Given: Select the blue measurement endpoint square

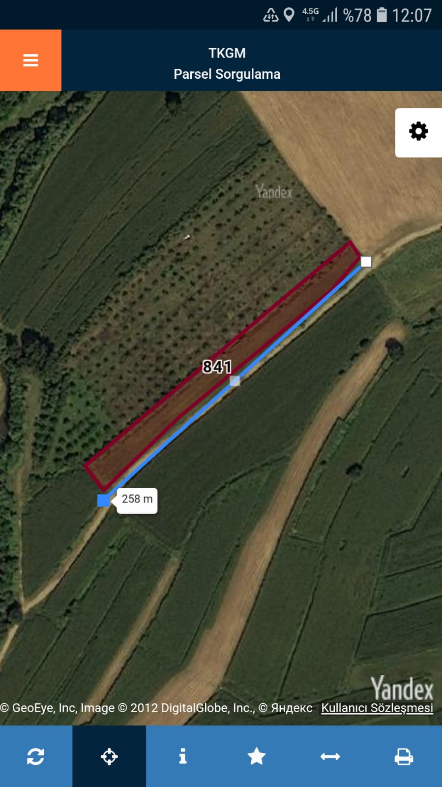Looking at the screenshot, I should [104, 500].
